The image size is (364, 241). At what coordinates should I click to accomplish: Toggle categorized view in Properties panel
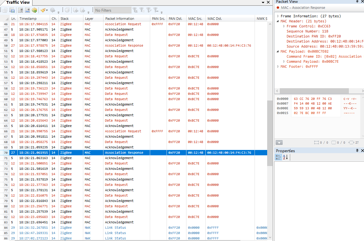click(x=278, y=157)
